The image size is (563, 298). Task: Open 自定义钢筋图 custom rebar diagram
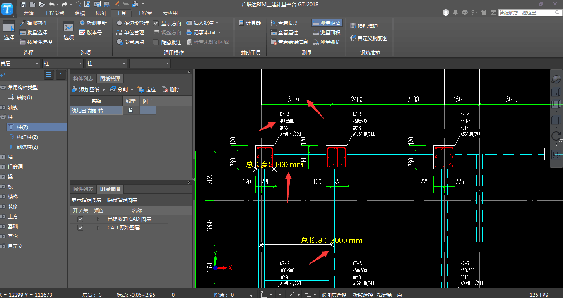pos(368,38)
